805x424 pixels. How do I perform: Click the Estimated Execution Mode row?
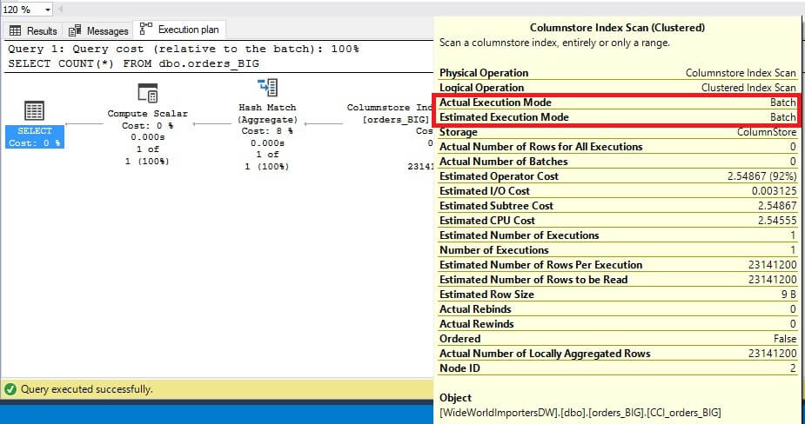[617, 117]
